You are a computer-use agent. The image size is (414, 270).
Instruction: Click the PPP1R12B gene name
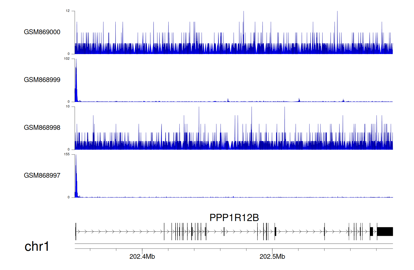pos(234,218)
